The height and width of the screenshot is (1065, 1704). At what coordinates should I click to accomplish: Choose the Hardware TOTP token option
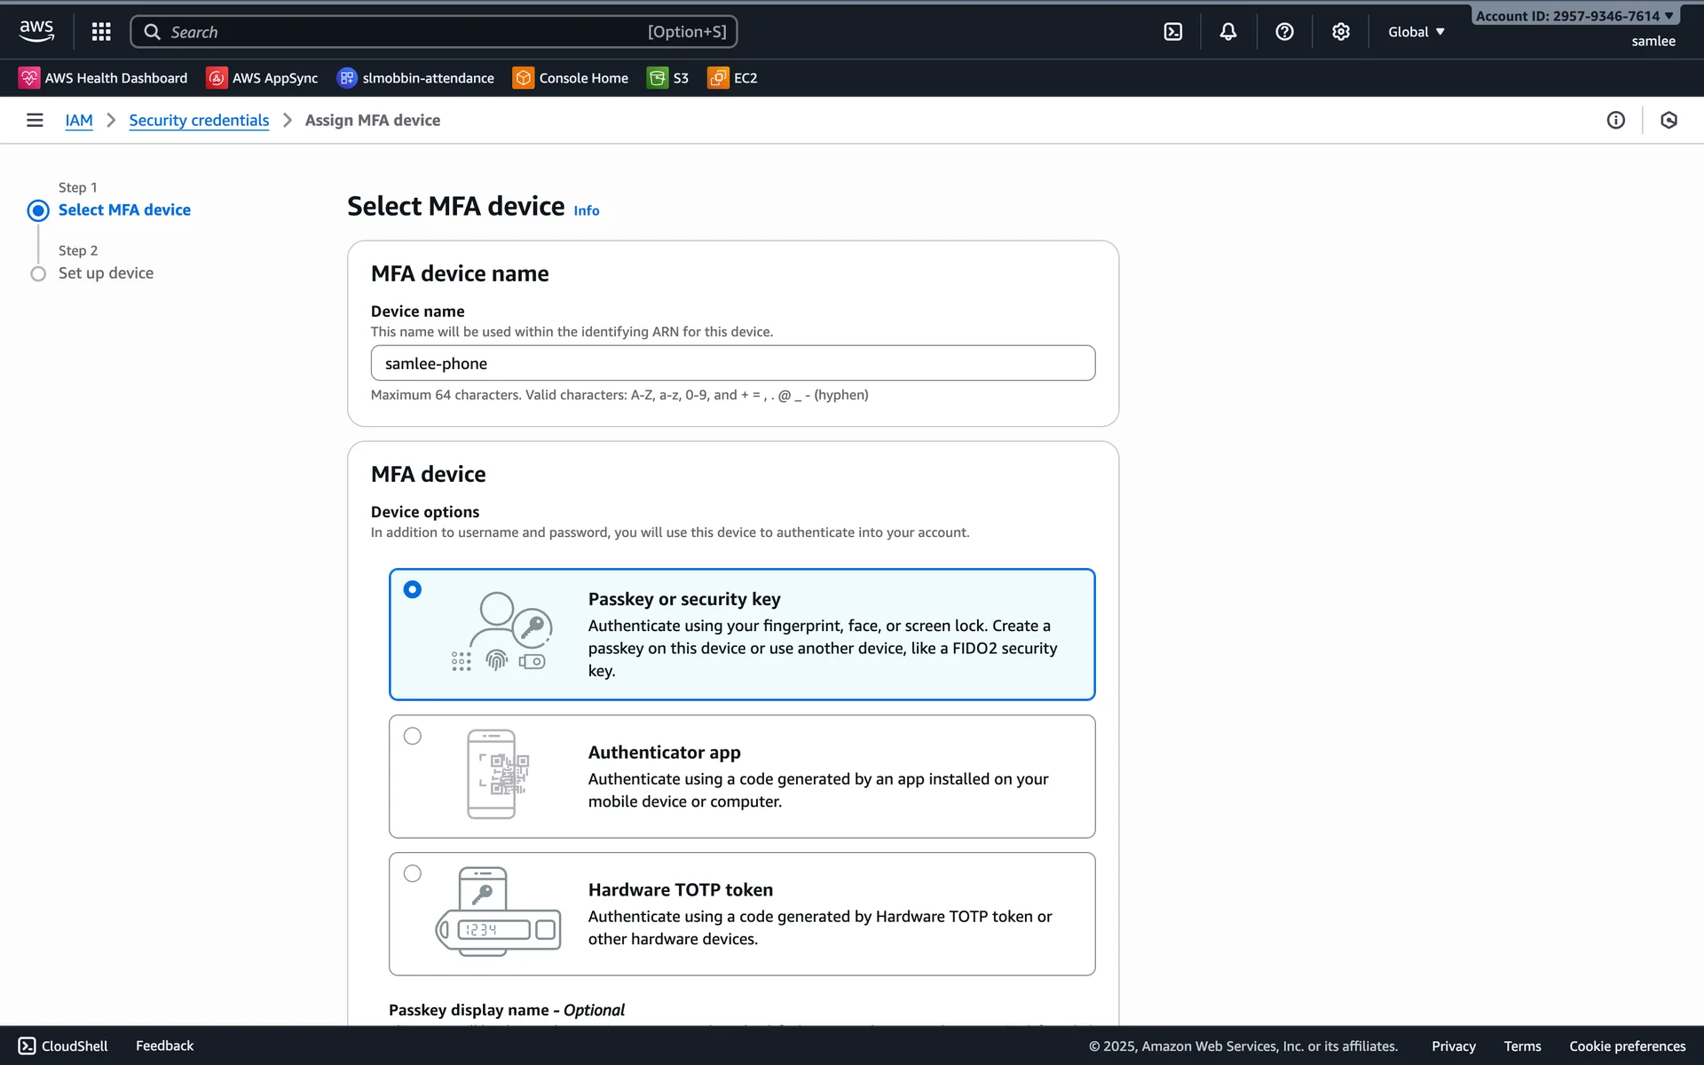tap(413, 873)
